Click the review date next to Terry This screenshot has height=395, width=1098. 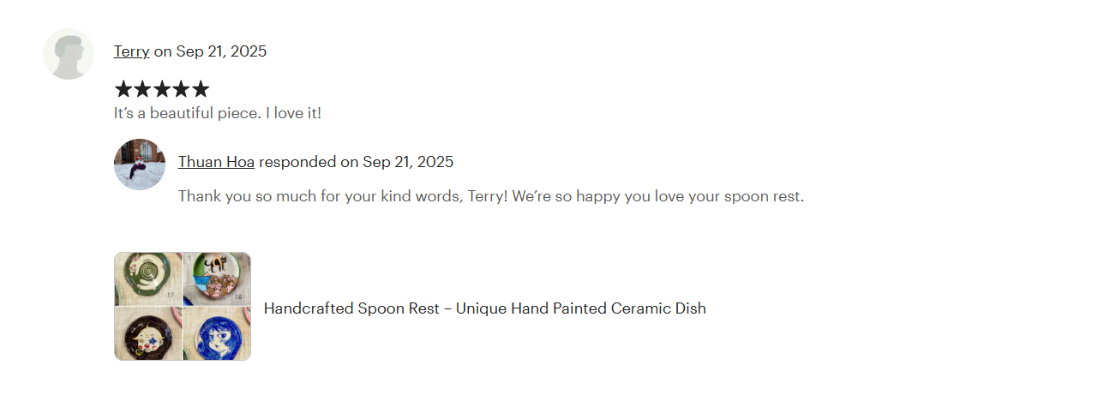pos(221,51)
